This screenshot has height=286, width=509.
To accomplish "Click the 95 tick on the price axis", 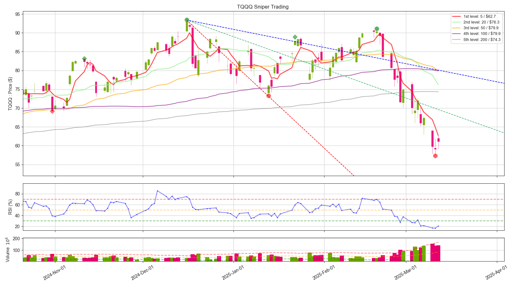I will click(17, 14).
